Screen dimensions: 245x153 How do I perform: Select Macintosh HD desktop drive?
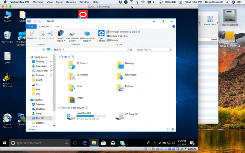pos(229,18)
